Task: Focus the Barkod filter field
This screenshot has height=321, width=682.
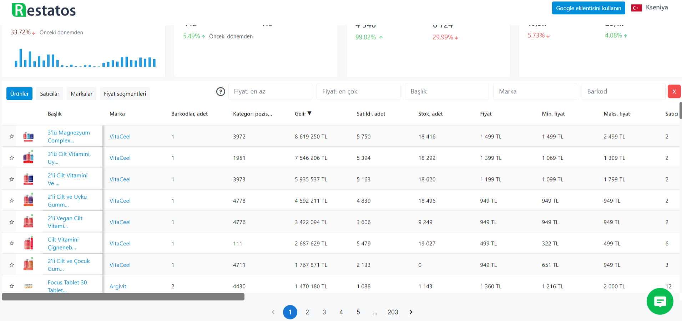Action: 623,92
